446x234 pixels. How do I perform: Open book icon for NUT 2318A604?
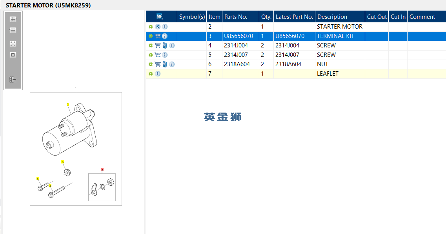tap(165, 64)
